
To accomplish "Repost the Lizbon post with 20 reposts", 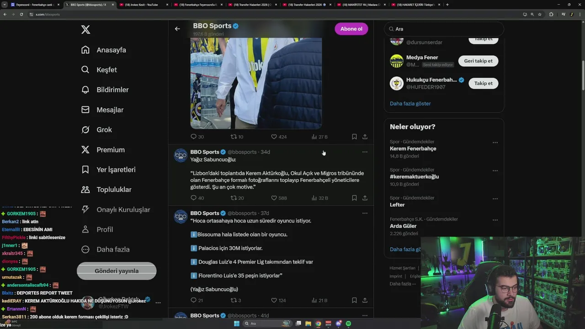I will [x=237, y=198].
